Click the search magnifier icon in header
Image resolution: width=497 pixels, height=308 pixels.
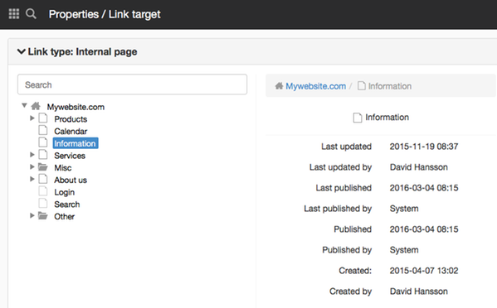(x=31, y=14)
